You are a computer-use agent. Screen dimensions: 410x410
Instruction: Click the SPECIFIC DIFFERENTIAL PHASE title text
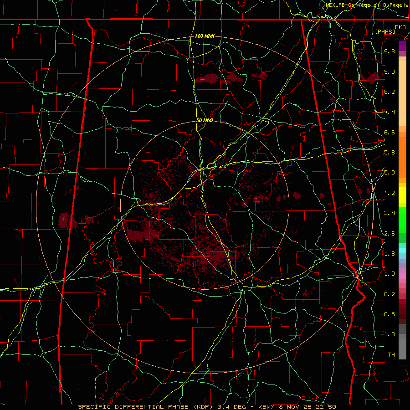pyautogui.click(x=133, y=407)
